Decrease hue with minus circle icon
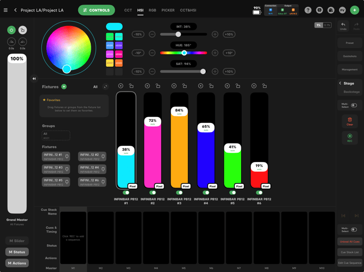This screenshot has width=364, height=272. pos(152,53)
